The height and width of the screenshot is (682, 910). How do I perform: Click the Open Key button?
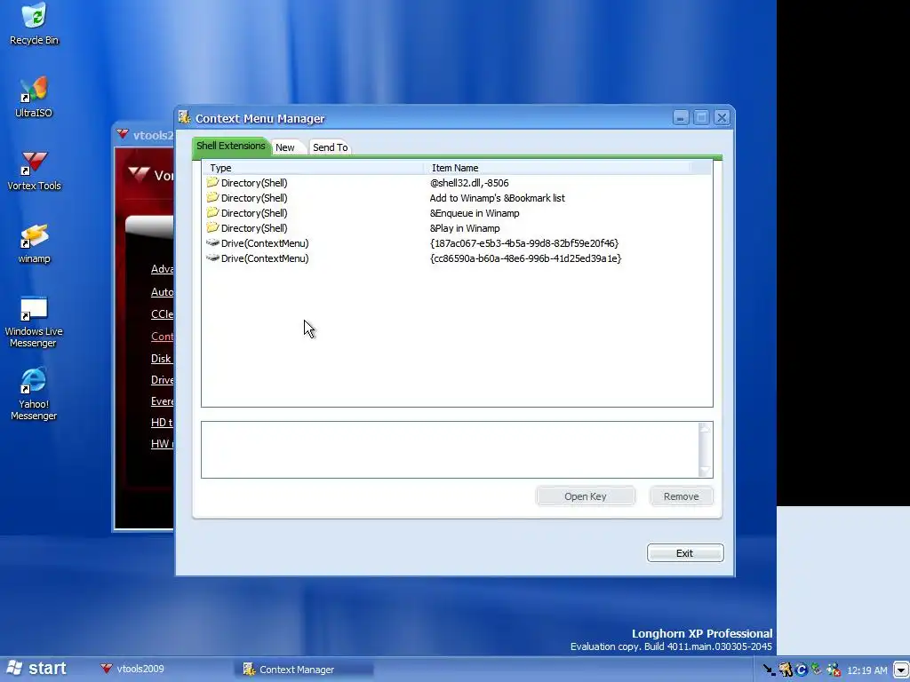coord(585,496)
